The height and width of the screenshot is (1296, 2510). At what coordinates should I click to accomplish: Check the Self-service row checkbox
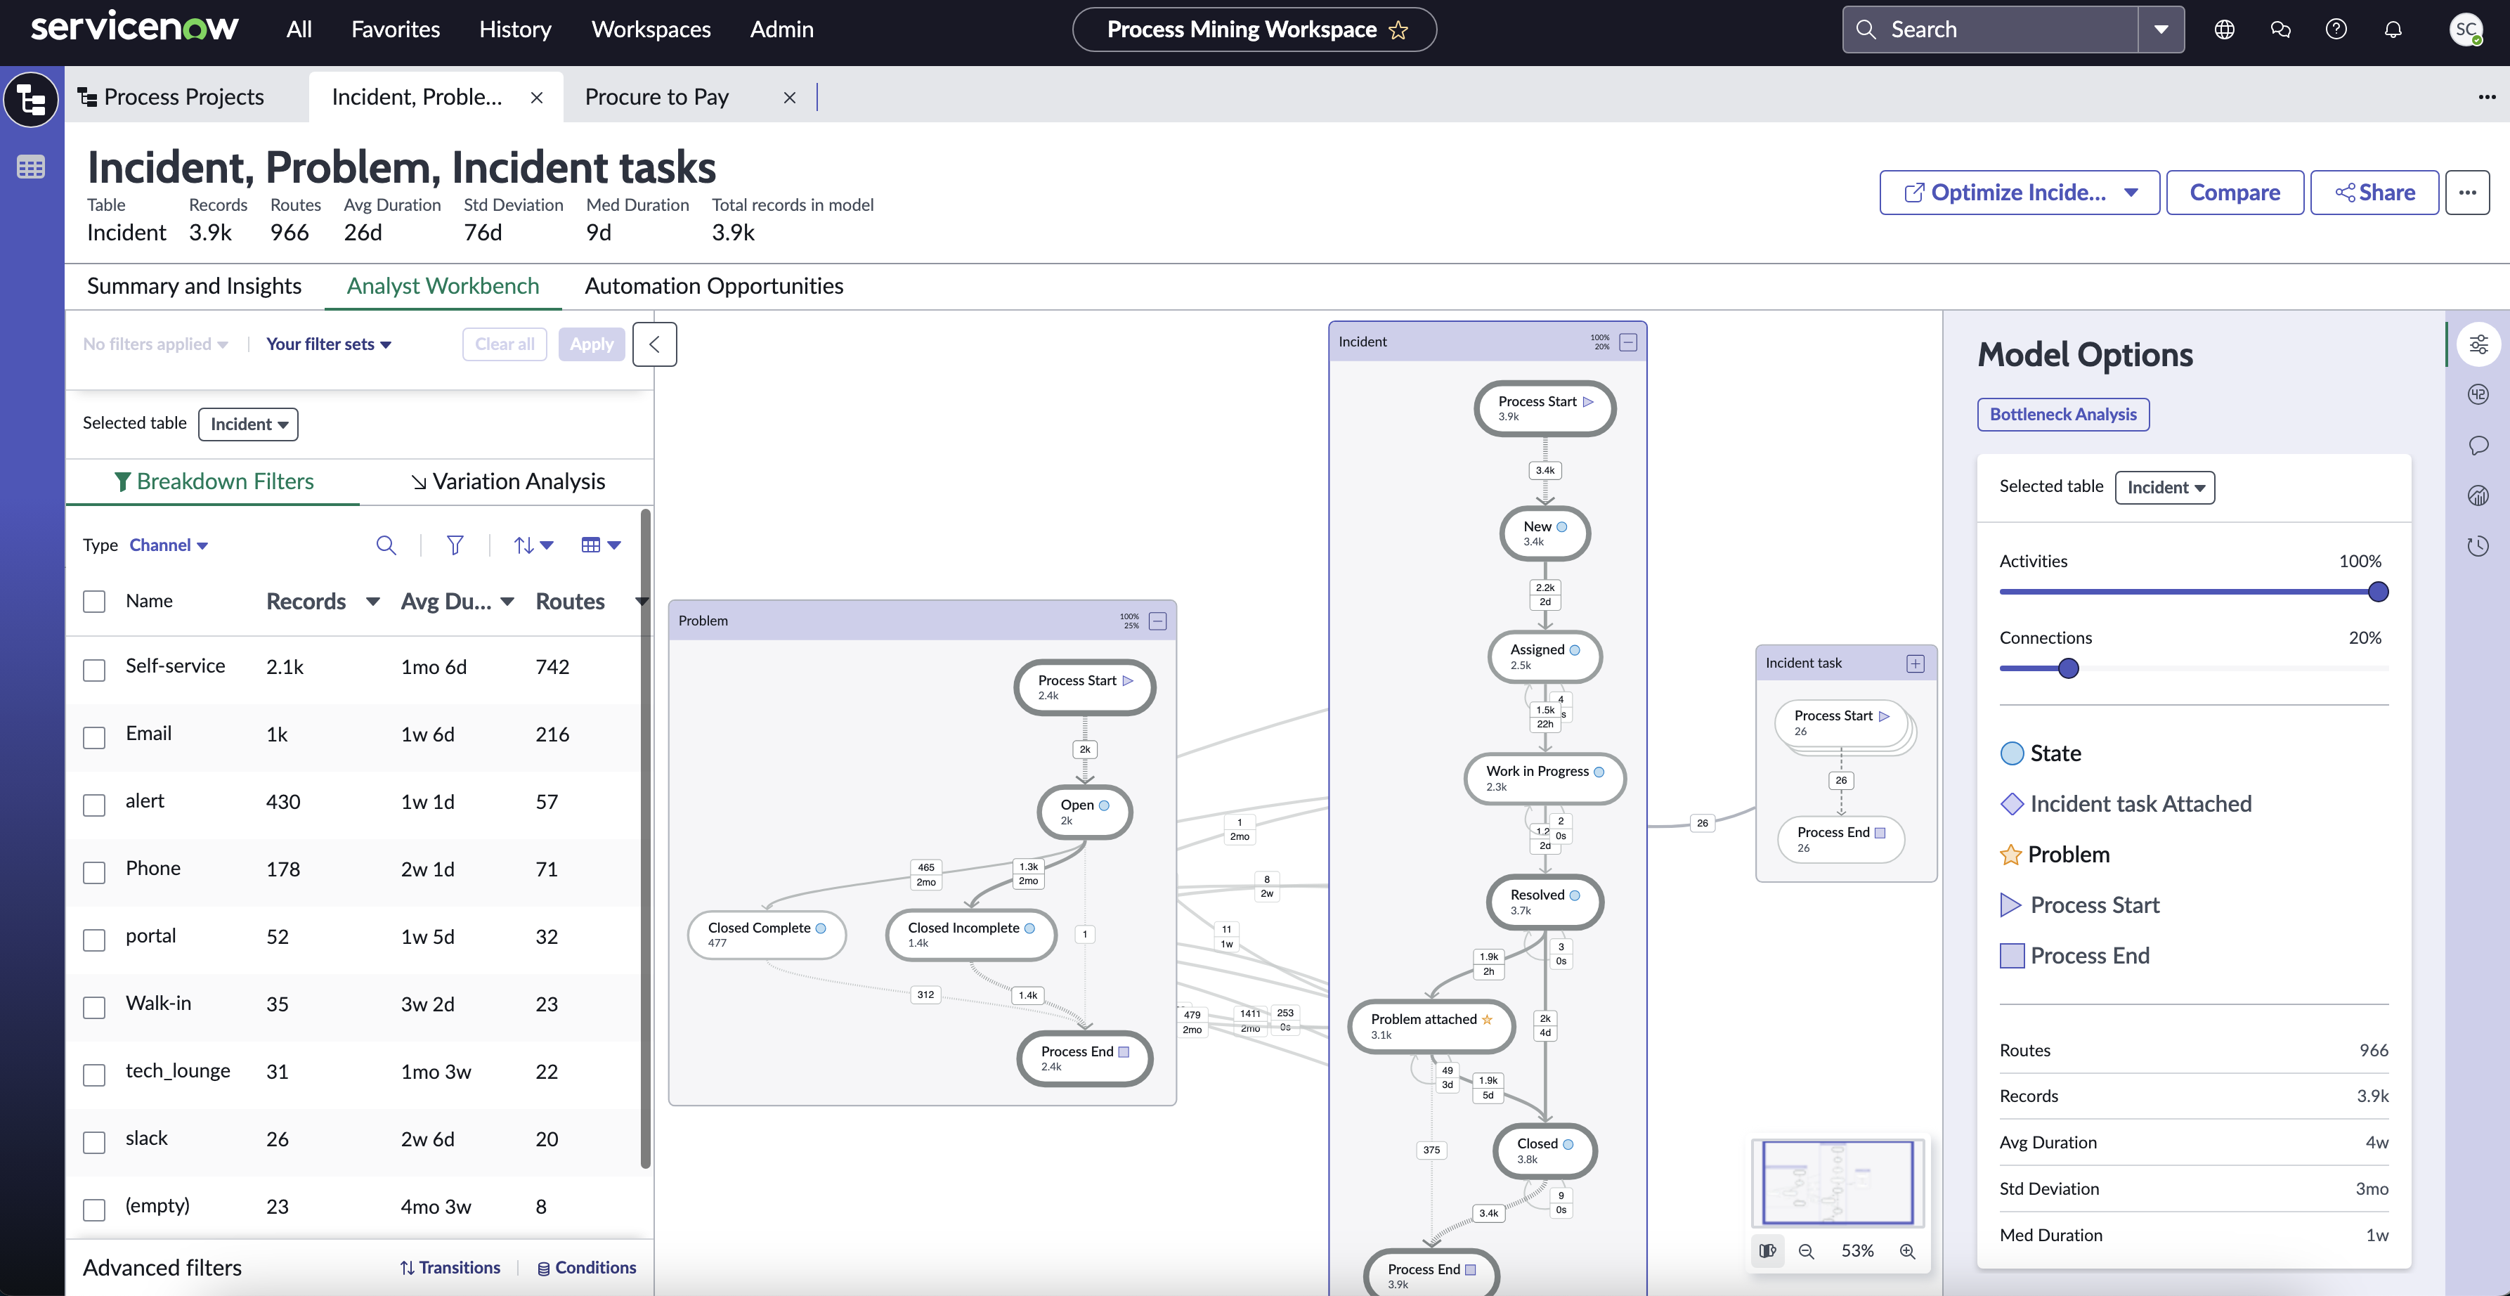(95, 670)
